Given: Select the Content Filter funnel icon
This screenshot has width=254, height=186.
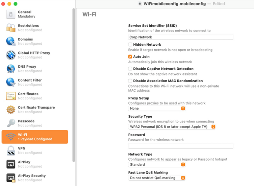Looking at the screenshot, I should coord(11,82).
